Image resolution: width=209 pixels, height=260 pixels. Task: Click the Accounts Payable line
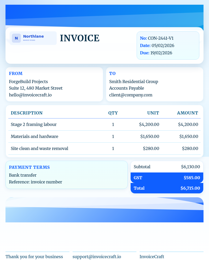127,88
